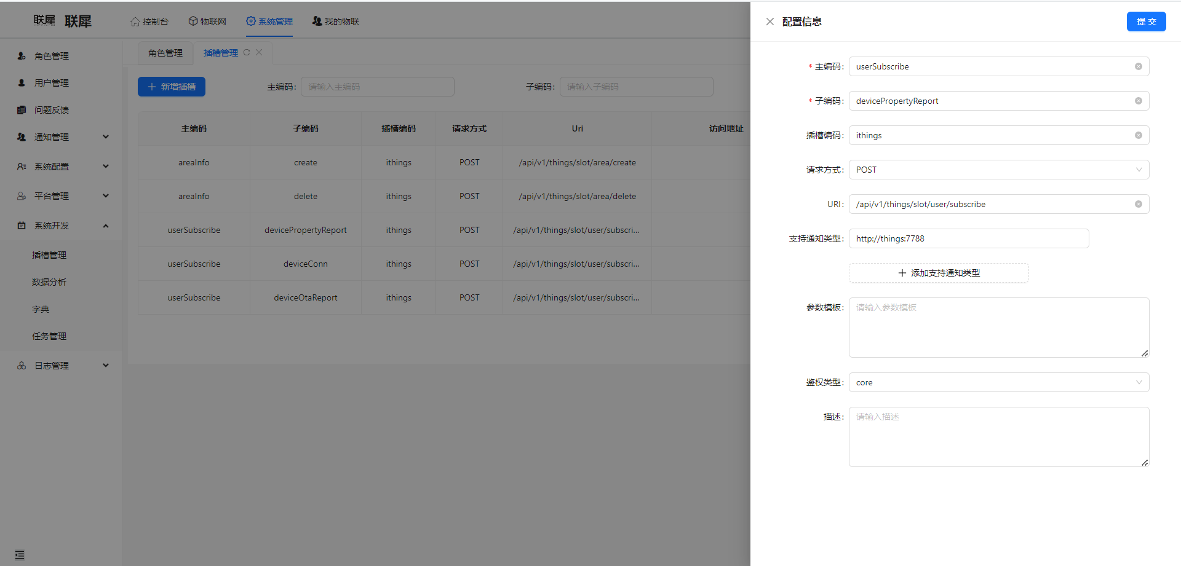This screenshot has width=1181, height=566.
Task: Close the 插槽管理 tab
Action: pos(259,53)
